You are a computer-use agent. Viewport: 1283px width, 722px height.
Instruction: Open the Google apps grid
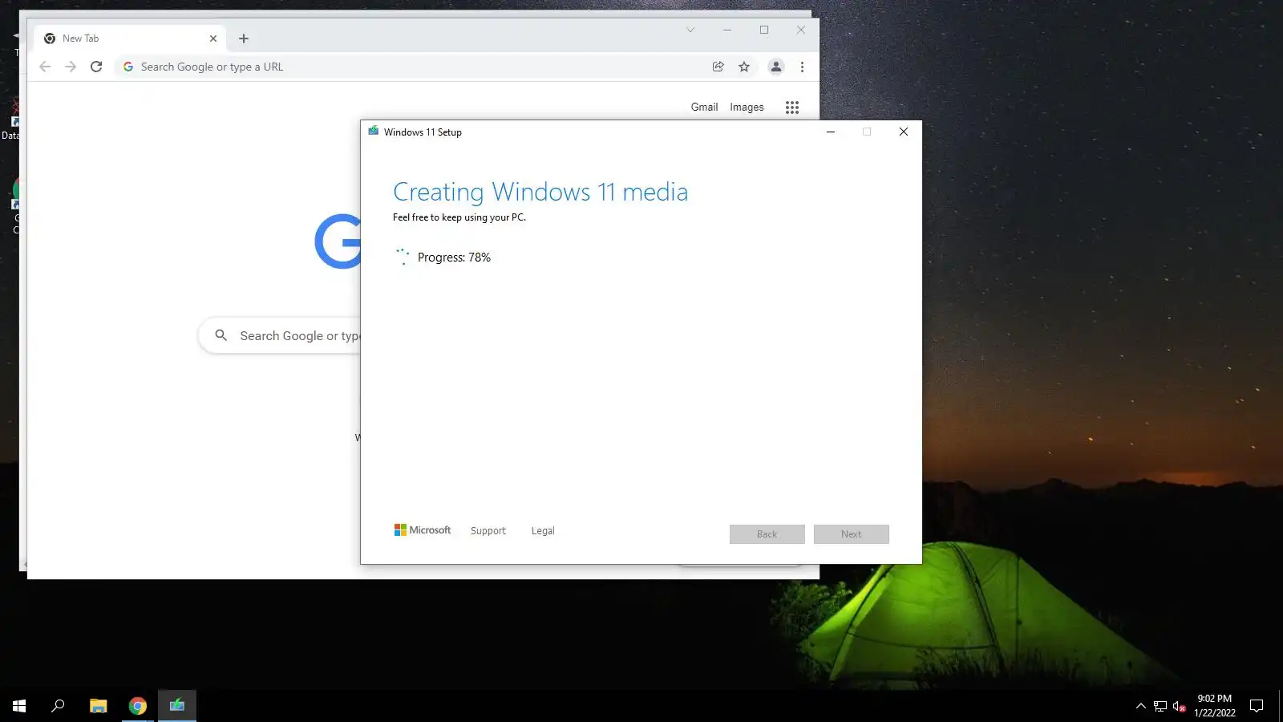click(x=792, y=107)
